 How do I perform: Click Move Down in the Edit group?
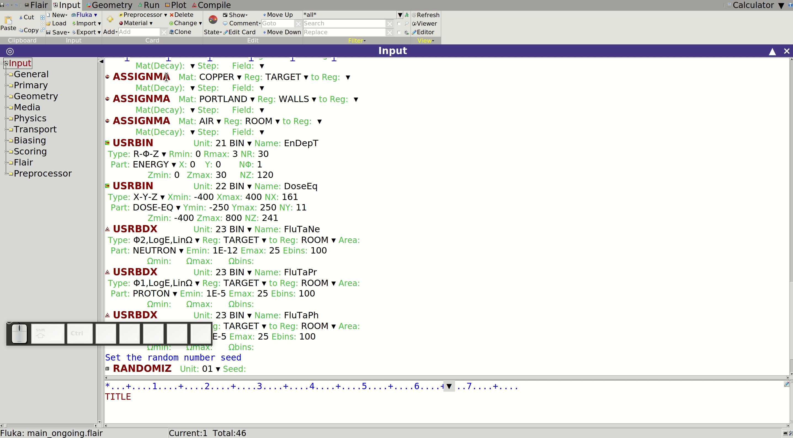tap(281, 32)
